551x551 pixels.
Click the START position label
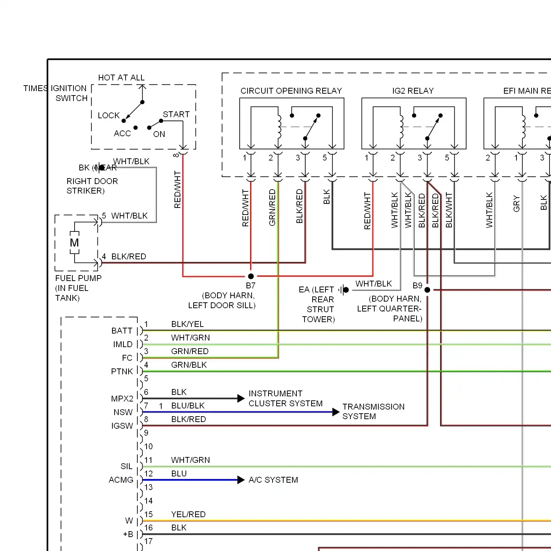(x=176, y=114)
